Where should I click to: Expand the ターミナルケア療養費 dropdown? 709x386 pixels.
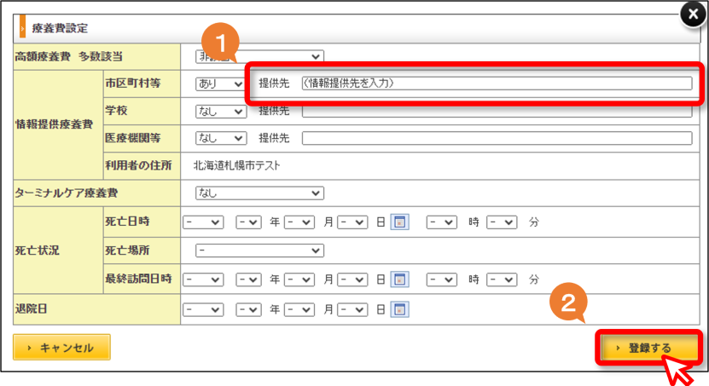(259, 193)
